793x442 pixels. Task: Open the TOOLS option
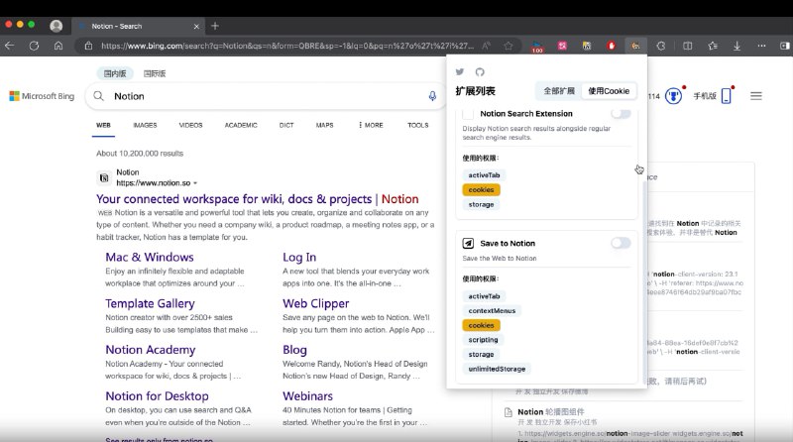click(x=417, y=125)
